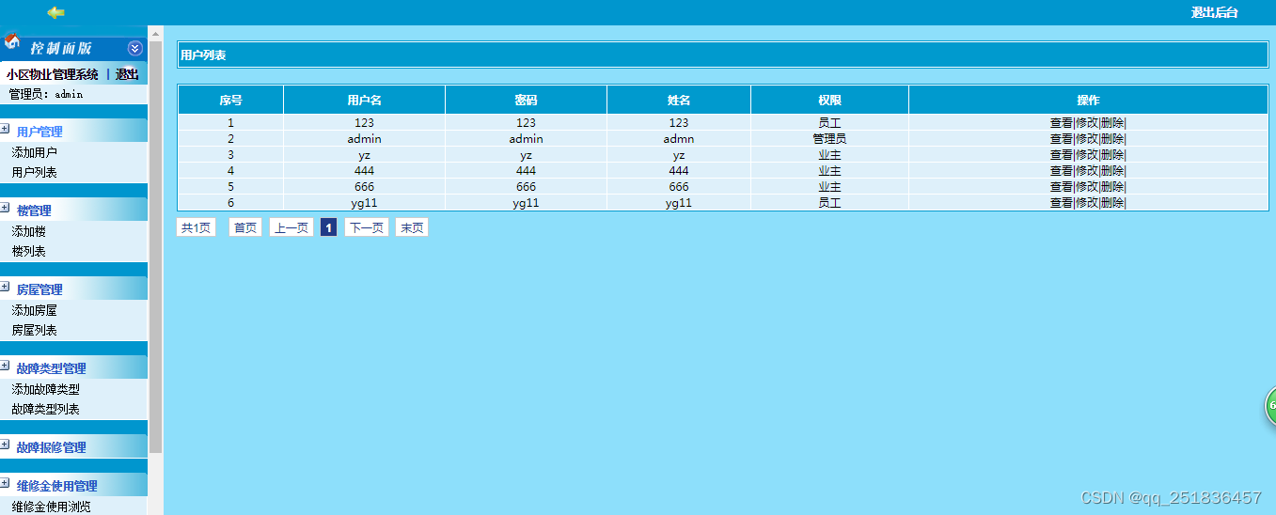Open the 维修金使用管理 menu section
Image resolution: width=1276 pixels, height=515 pixels.
click(57, 486)
